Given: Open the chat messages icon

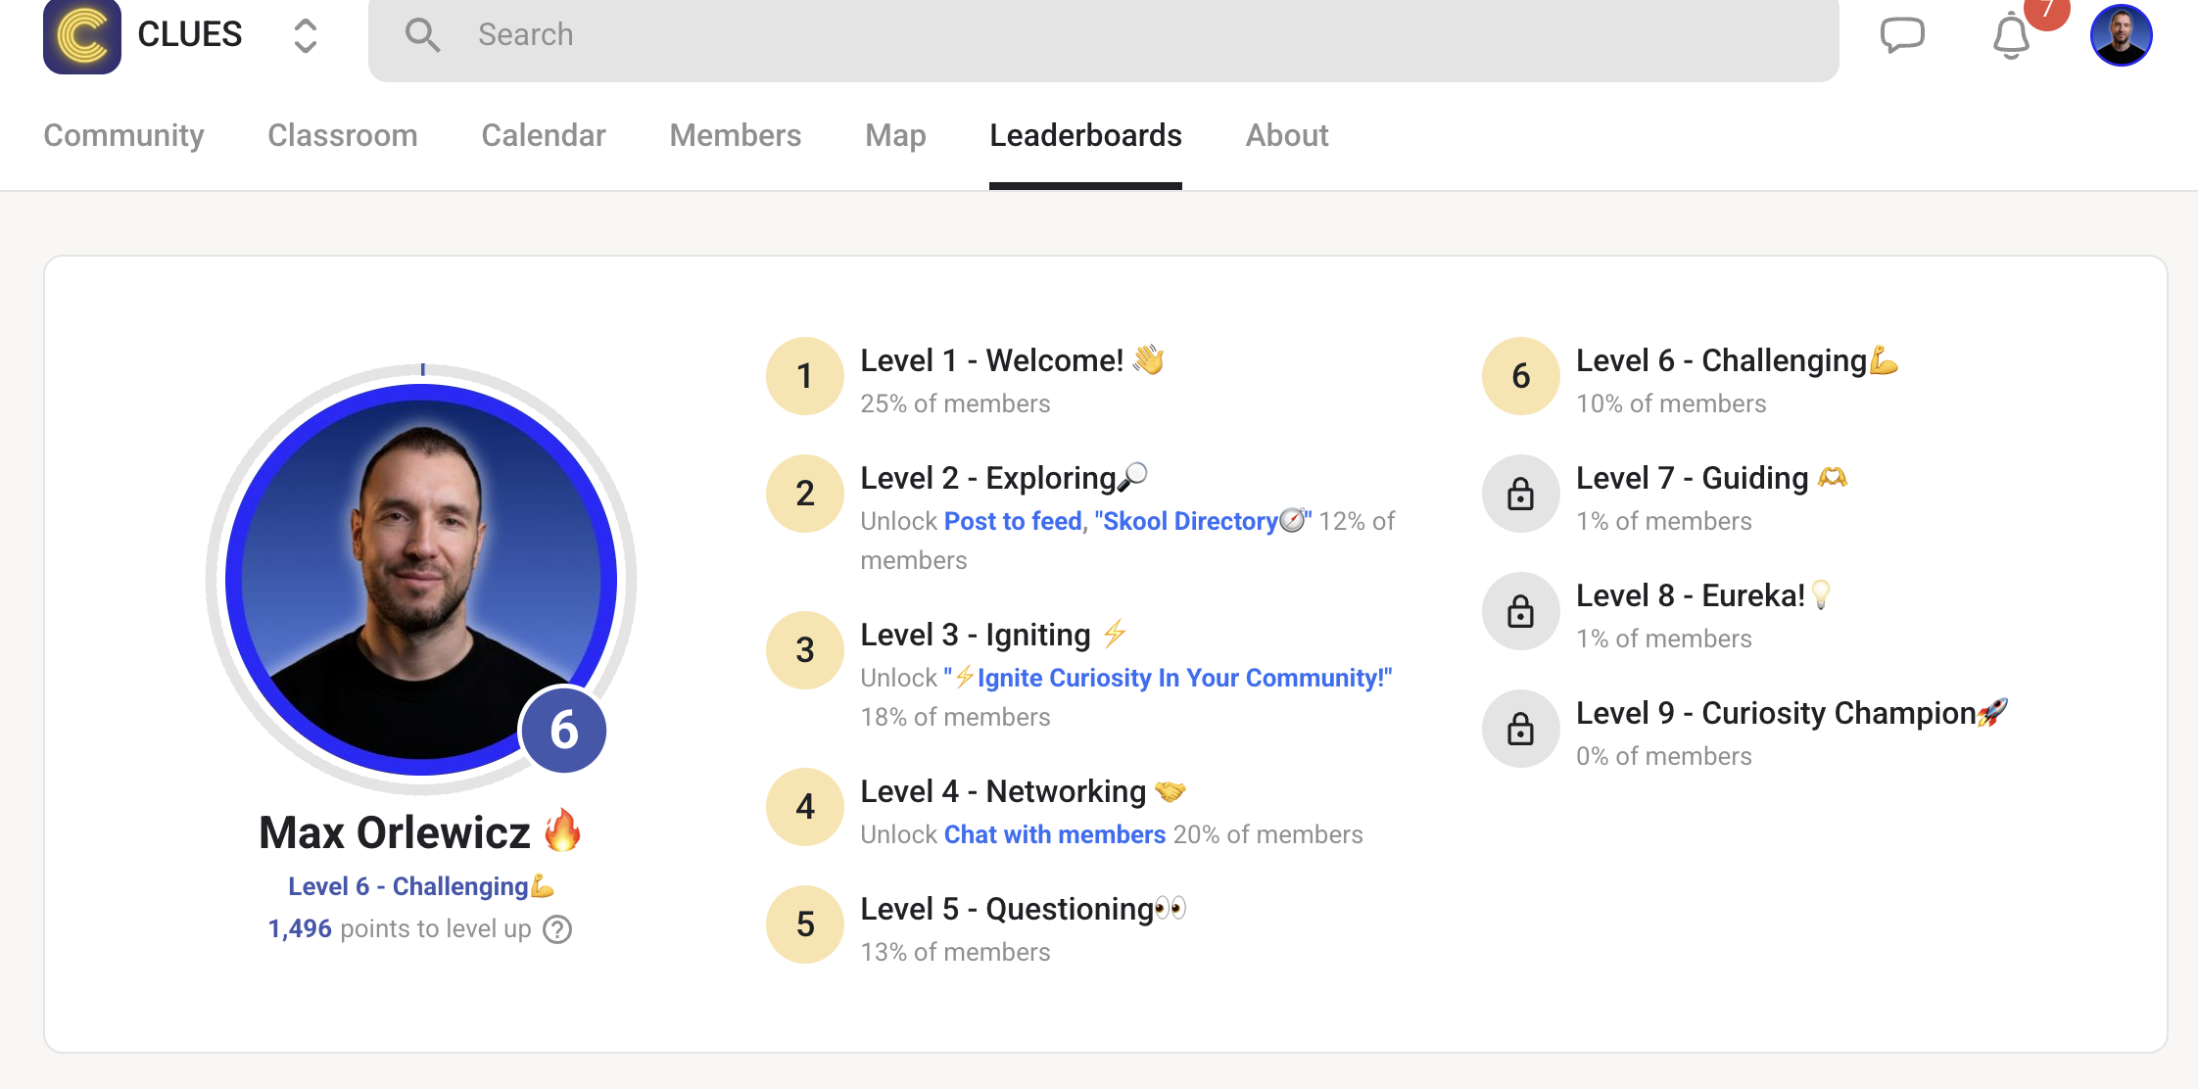Looking at the screenshot, I should point(1902,35).
